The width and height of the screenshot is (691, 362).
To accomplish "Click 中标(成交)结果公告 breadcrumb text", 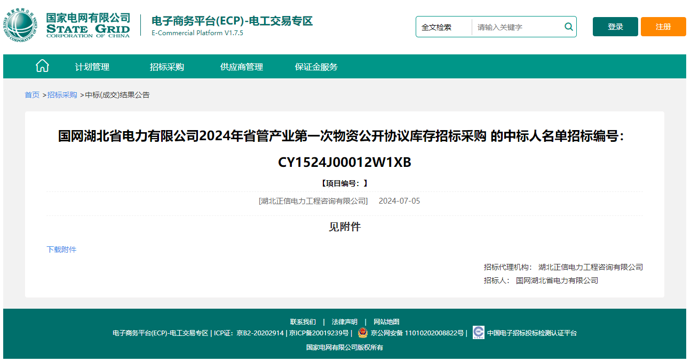I will pyautogui.click(x=118, y=95).
